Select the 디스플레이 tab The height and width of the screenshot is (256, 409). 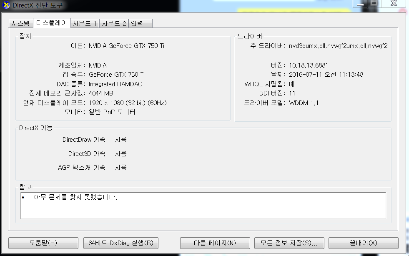point(52,23)
